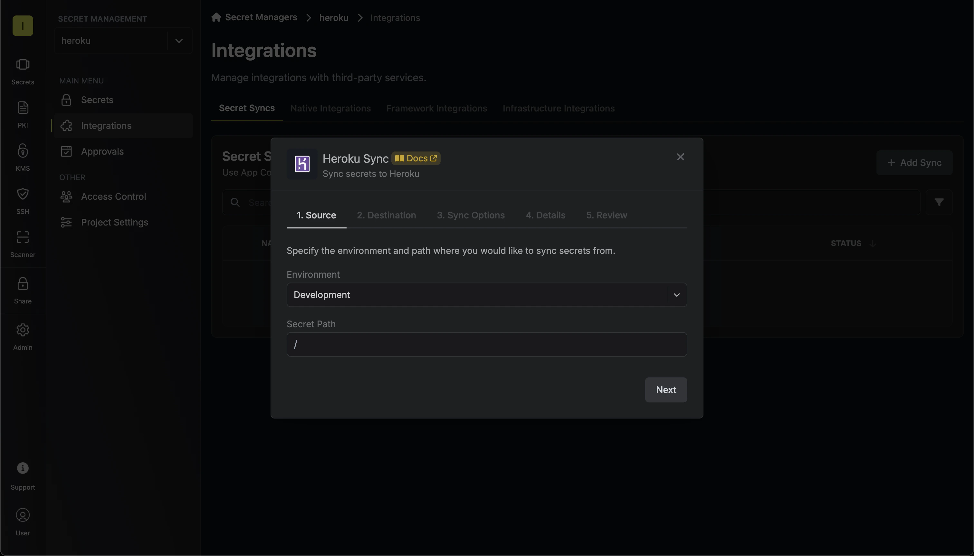974x556 pixels.
Task: Switch to Native Integrations tab
Action: click(x=330, y=108)
